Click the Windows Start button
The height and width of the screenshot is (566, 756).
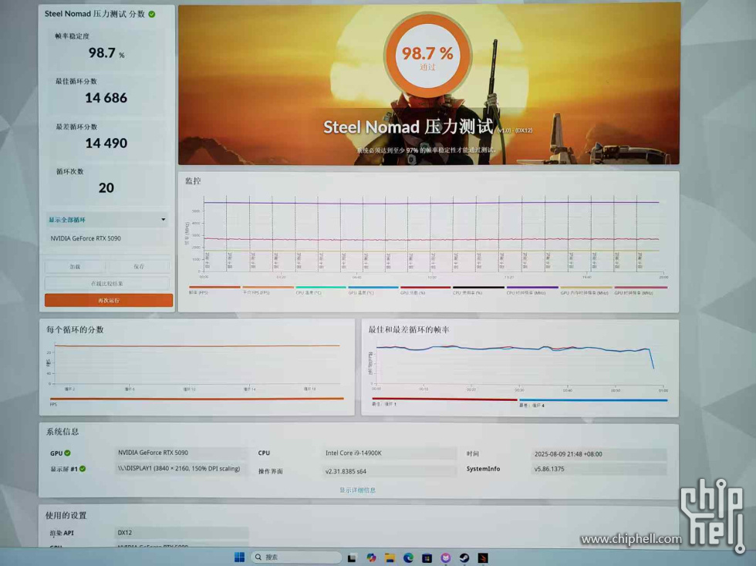(x=239, y=558)
